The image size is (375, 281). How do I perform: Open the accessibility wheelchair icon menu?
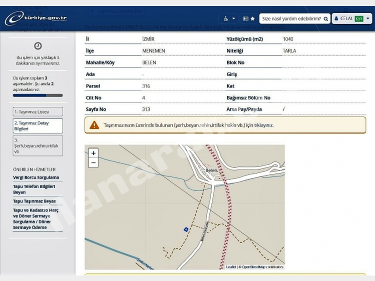click(x=226, y=18)
